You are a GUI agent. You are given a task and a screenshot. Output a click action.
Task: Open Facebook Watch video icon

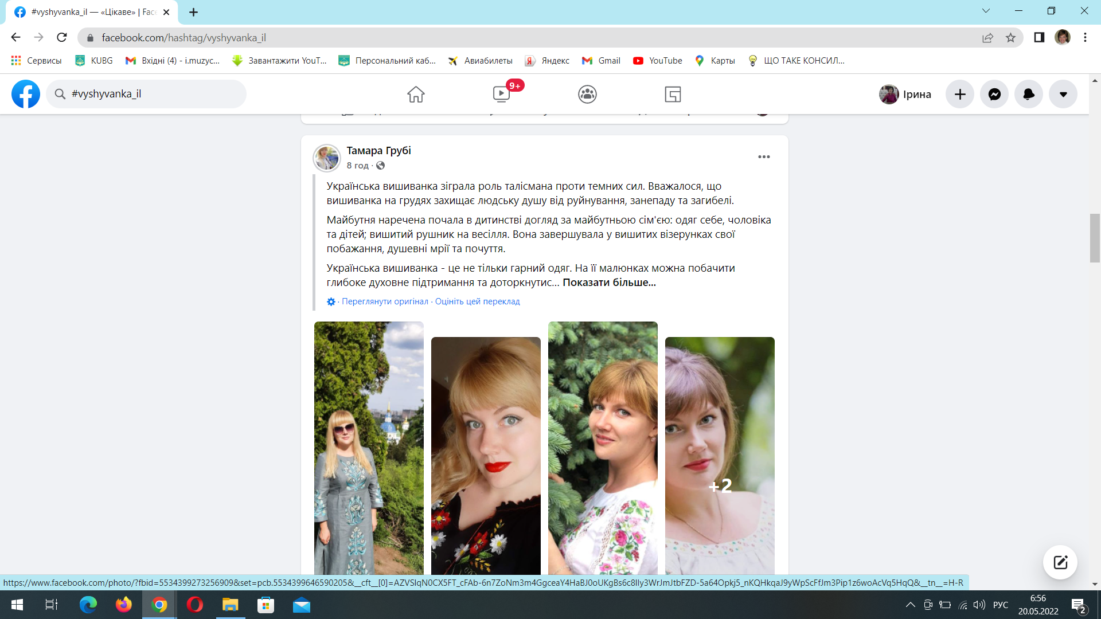coord(501,94)
